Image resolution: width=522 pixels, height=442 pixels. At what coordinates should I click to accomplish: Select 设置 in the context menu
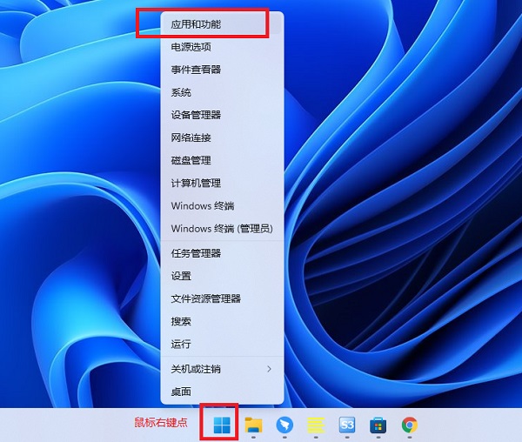(222, 276)
